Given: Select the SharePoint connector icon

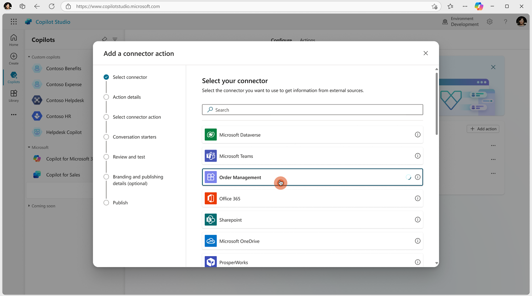Looking at the screenshot, I should coord(210,220).
